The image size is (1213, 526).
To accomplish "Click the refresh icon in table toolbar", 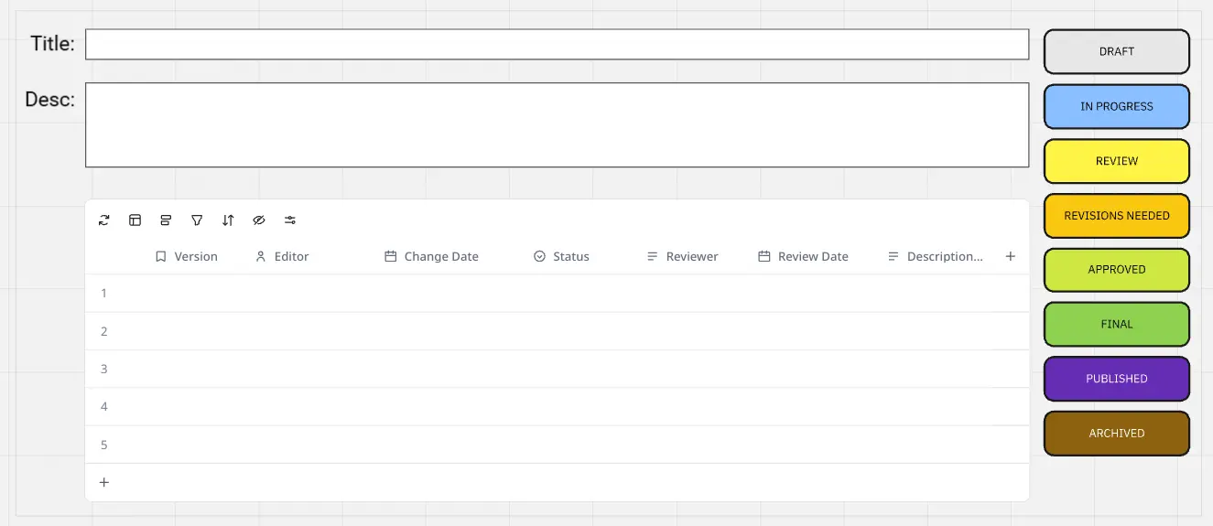I will click(x=104, y=220).
